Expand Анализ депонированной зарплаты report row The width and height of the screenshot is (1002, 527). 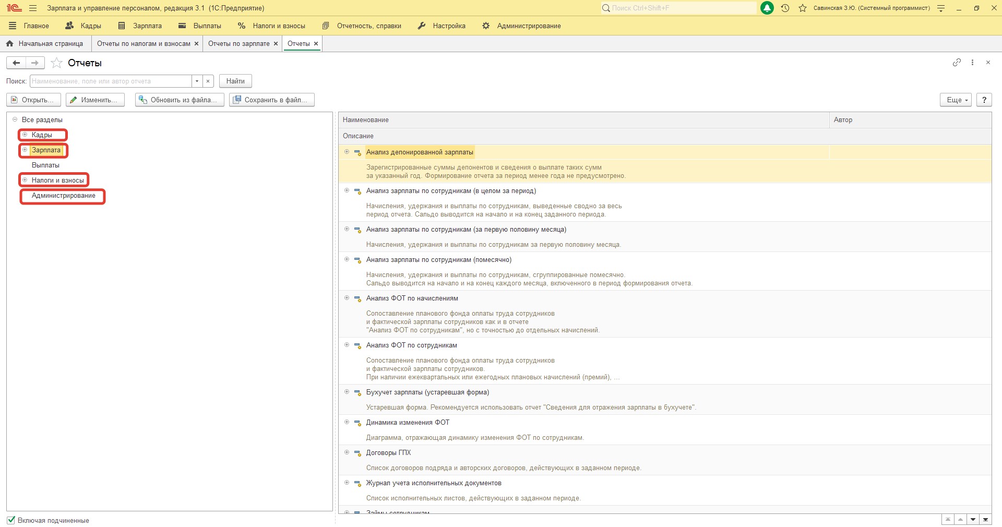pyautogui.click(x=347, y=152)
